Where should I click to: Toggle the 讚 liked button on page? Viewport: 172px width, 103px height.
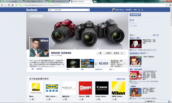tap(100, 53)
